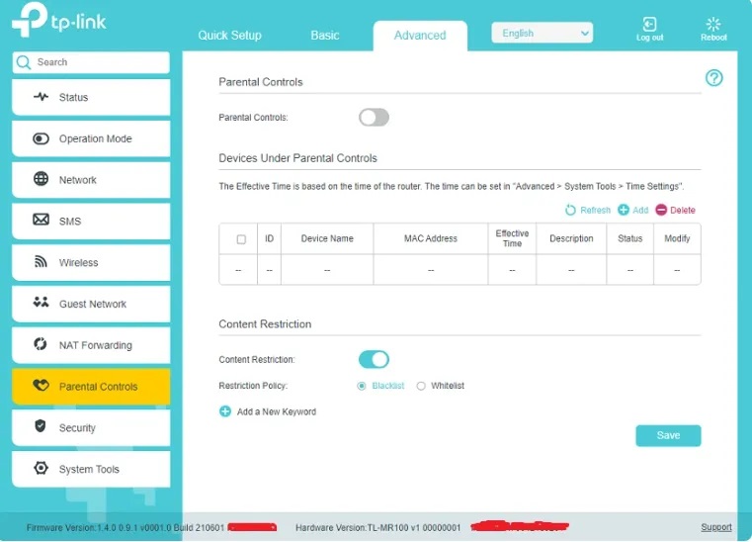Click the Network globe icon
The width and height of the screenshot is (752, 542).
coord(41,179)
